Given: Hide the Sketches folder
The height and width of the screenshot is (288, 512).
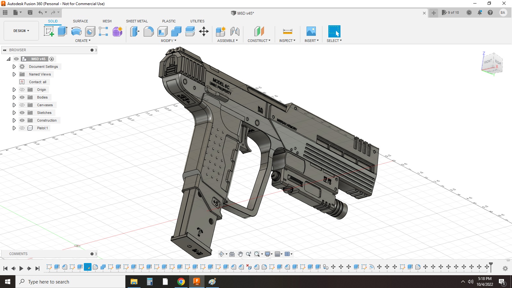Looking at the screenshot, I should pyautogui.click(x=22, y=113).
